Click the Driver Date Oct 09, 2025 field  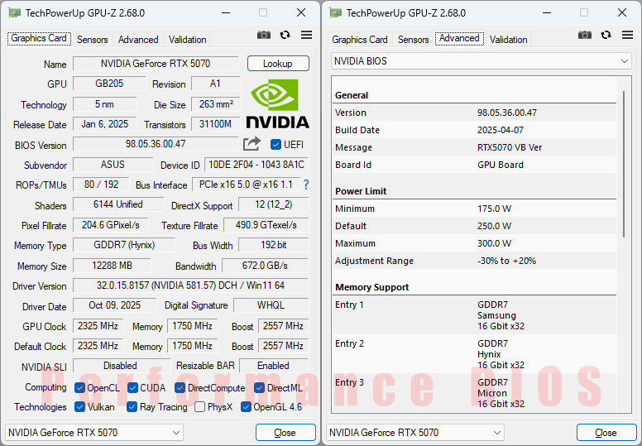point(115,305)
